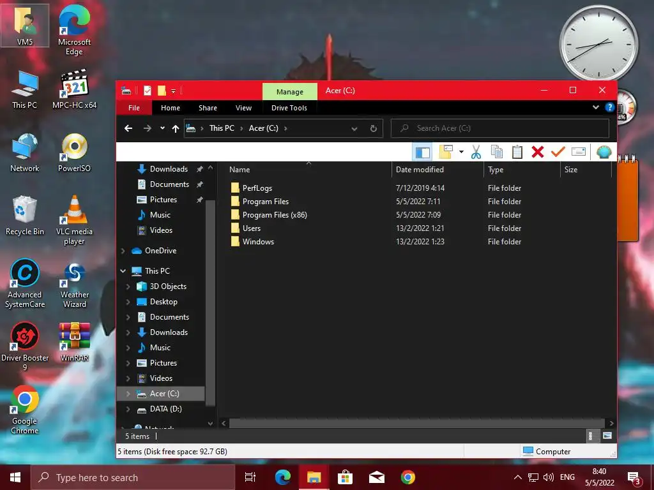The height and width of the screenshot is (490, 654).
Task: Go back with the left arrow
Action: [x=128, y=128]
